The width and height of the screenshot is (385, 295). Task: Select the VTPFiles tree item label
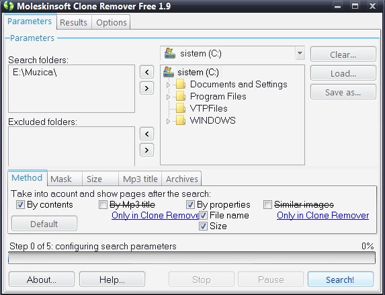pos(209,108)
